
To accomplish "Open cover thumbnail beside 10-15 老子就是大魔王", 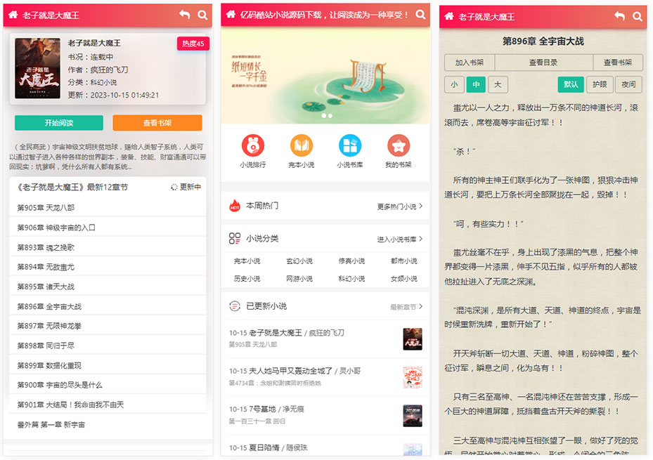I will coord(413,339).
